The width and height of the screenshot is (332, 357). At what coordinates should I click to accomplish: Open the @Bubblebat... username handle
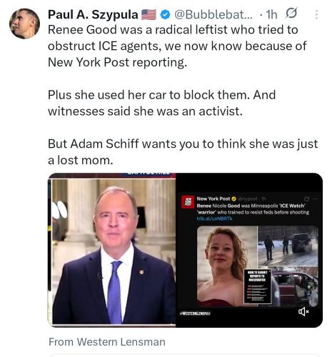[213, 15]
